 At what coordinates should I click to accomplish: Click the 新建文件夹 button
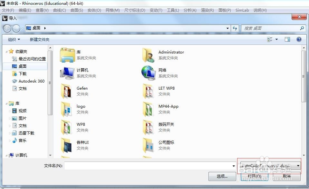point(39,39)
